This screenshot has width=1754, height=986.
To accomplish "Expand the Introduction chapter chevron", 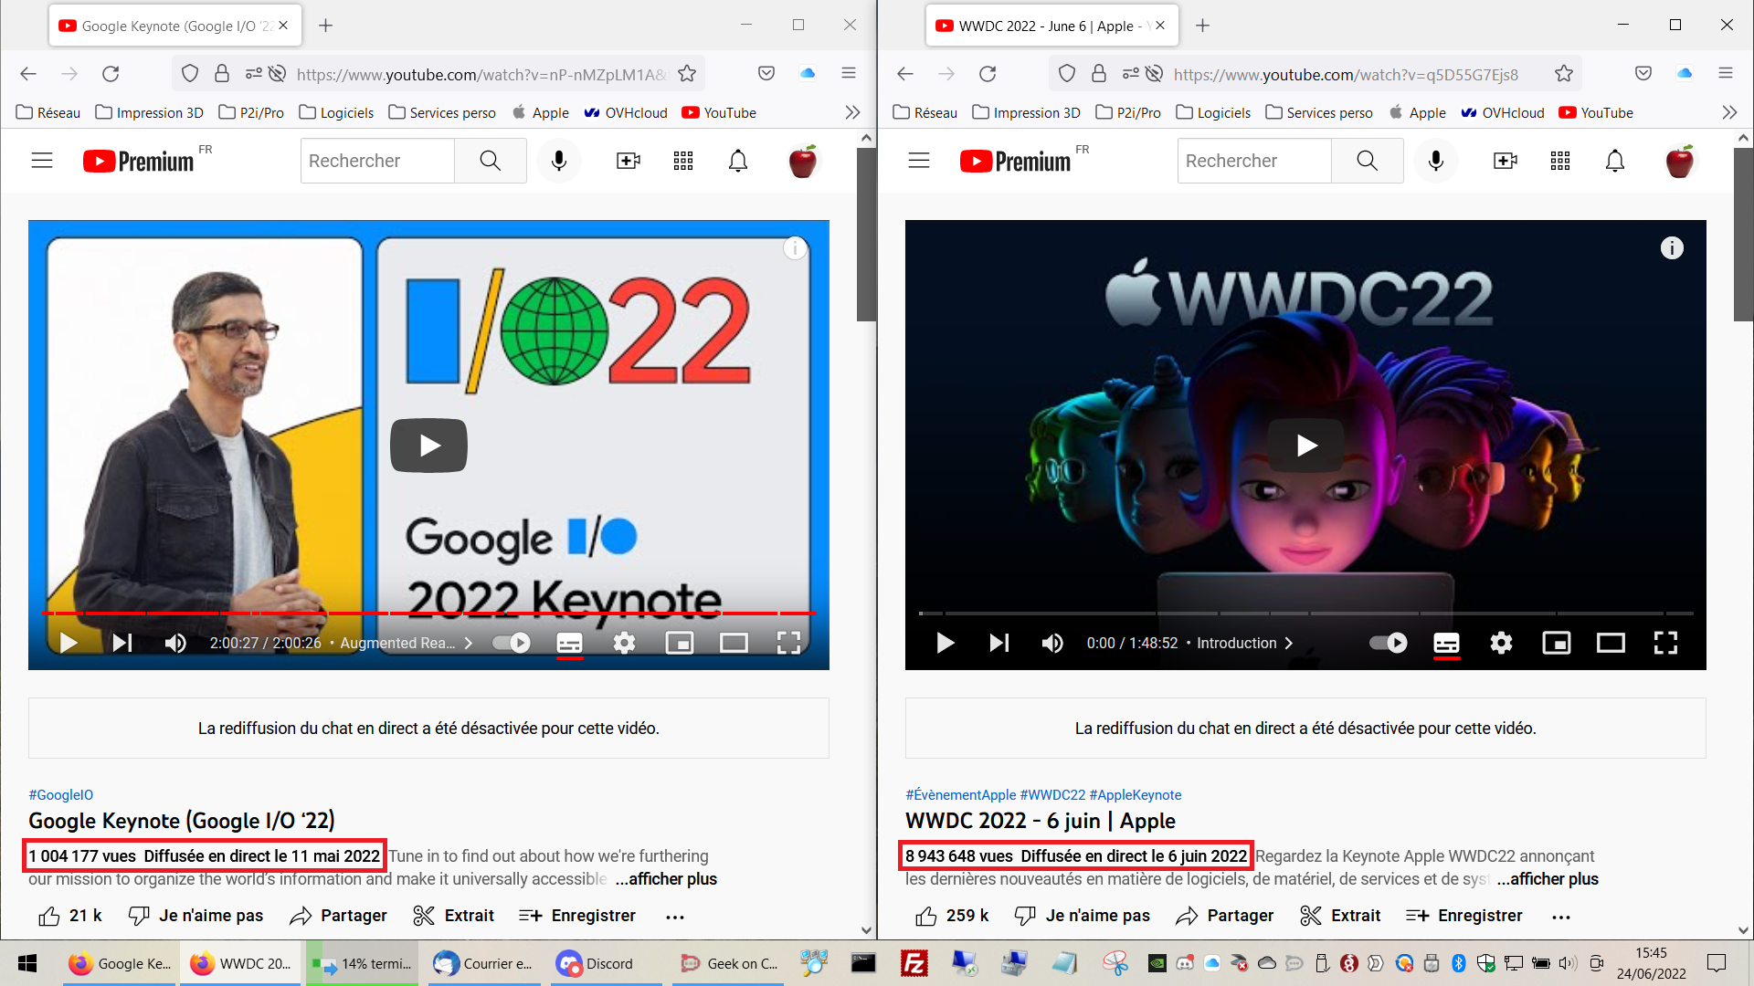I will tap(1289, 643).
